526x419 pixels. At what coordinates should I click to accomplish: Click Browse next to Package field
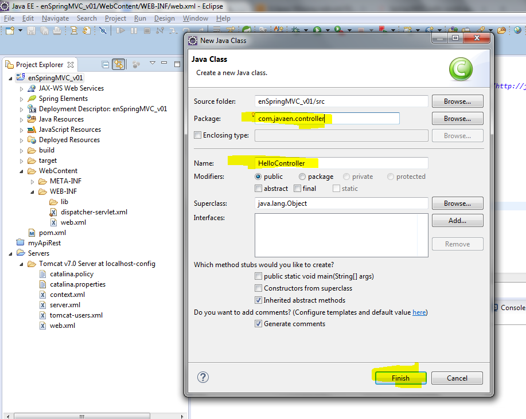tap(458, 119)
